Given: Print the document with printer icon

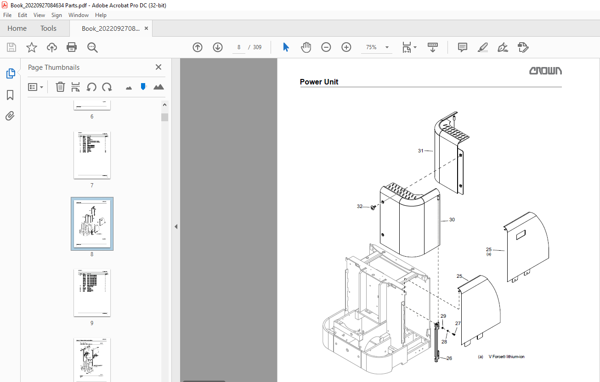Looking at the screenshot, I should point(72,47).
